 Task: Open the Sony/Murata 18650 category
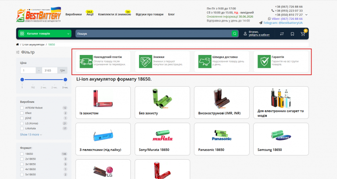coord(162,139)
